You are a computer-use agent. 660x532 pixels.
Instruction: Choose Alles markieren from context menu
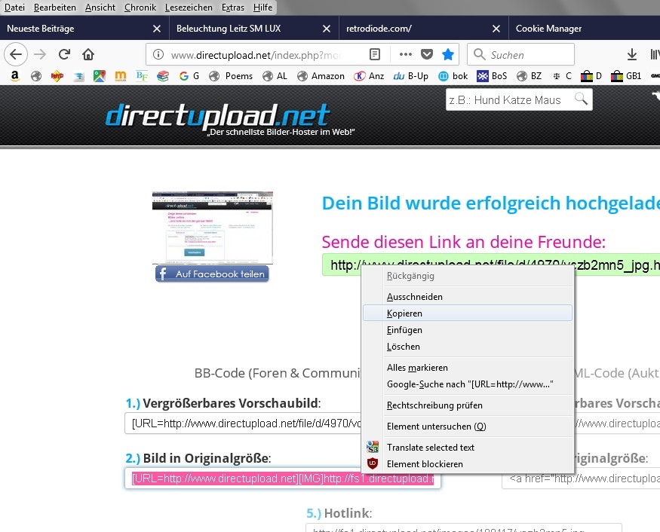pos(417,368)
